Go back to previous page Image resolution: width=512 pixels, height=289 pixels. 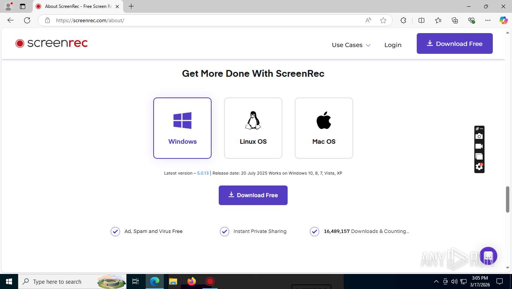[11, 20]
